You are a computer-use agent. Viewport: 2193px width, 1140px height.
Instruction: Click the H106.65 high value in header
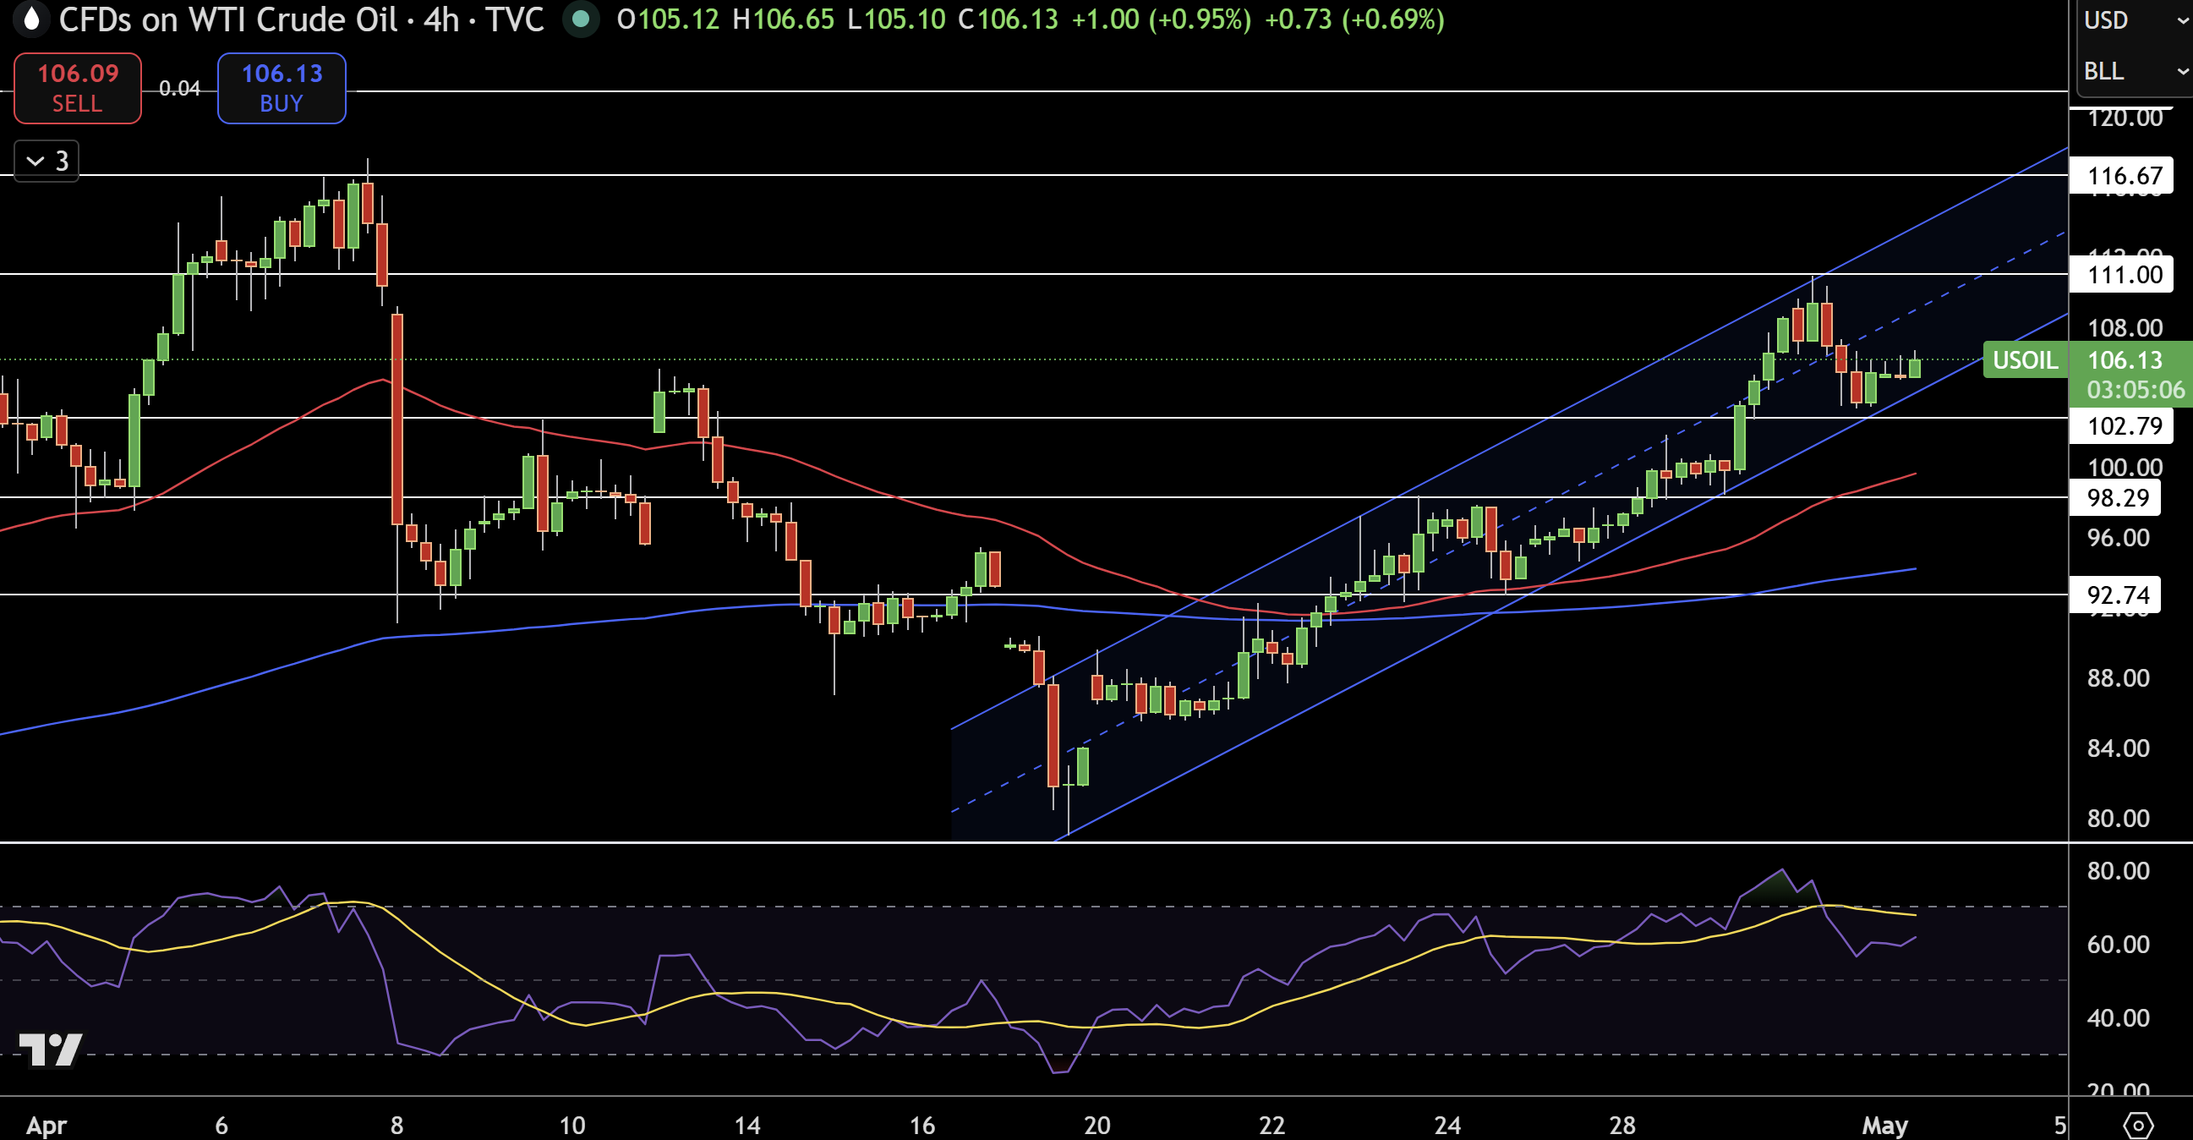[783, 19]
